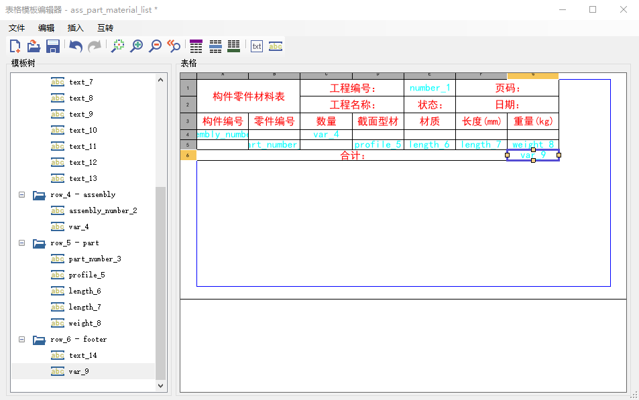
Task: Select text_14 in the template tree
Action: [x=83, y=356]
